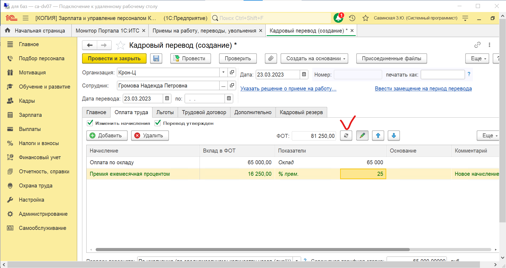Move accrual up with blue arrow
The image size is (506, 268).
378,135
